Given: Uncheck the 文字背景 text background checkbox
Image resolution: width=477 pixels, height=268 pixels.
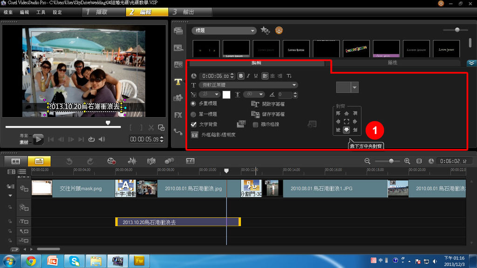Looking at the screenshot, I should [x=193, y=124].
